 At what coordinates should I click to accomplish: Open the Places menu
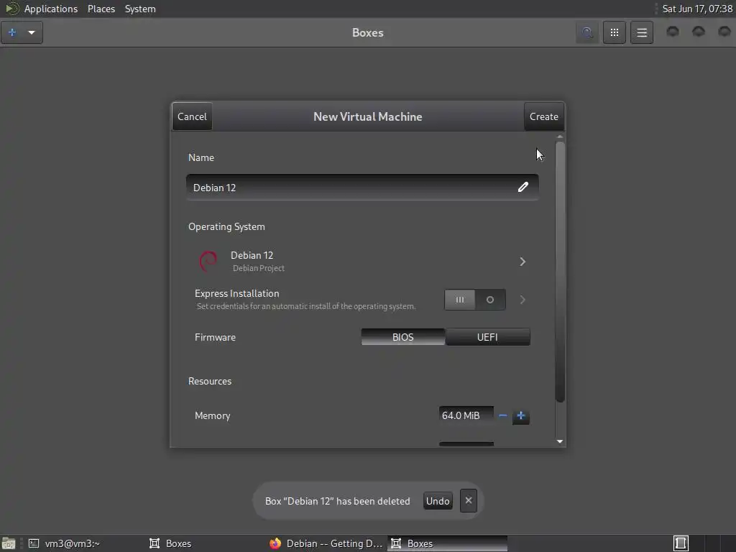[101, 9]
